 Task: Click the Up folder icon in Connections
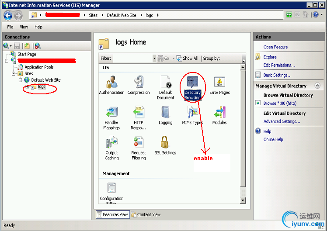pyautogui.click(x=27, y=45)
